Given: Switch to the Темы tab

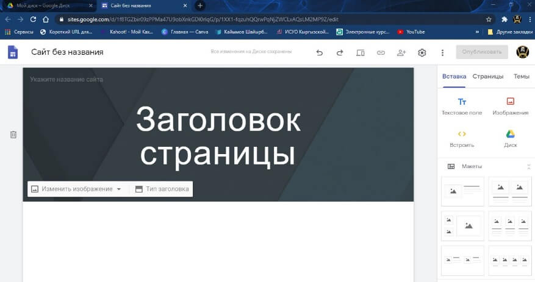Looking at the screenshot, I should pyautogui.click(x=521, y=77).
